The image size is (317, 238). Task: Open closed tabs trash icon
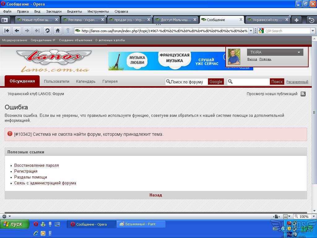coord(311,20)
